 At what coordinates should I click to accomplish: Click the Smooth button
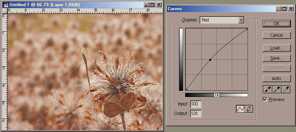pyautogui.click(x=276, y=68)
